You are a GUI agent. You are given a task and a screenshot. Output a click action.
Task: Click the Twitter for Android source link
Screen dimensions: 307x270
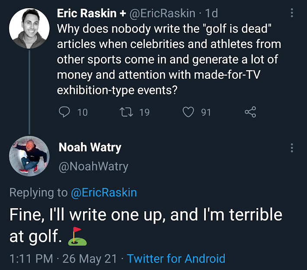(176, 259)
